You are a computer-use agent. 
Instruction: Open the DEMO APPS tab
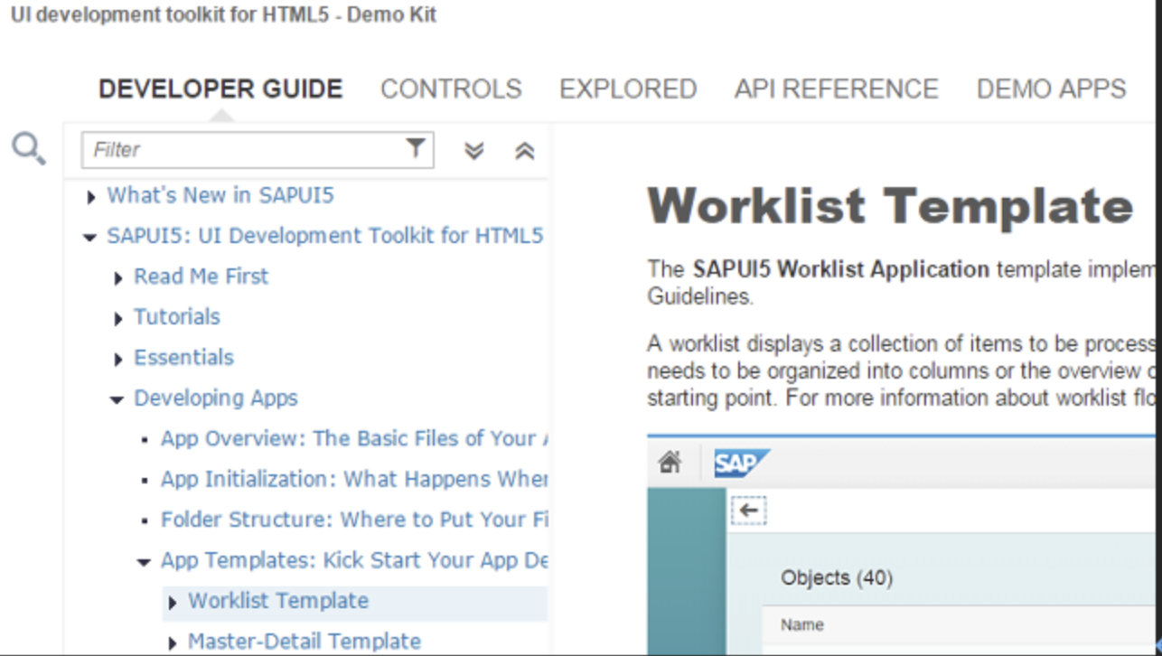coord(1052,89)
